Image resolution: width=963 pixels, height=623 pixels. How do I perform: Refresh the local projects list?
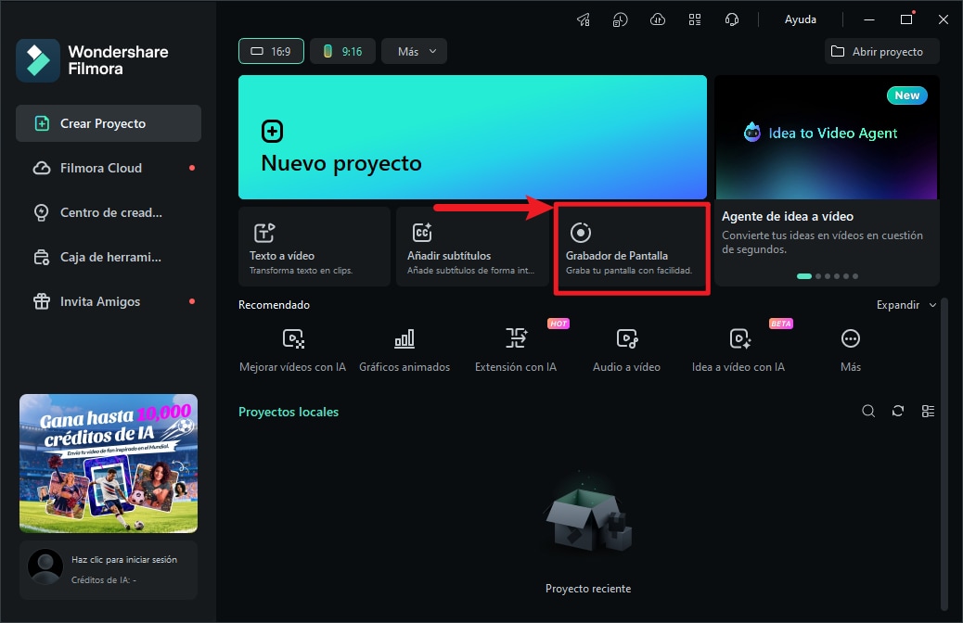[898, 412]
